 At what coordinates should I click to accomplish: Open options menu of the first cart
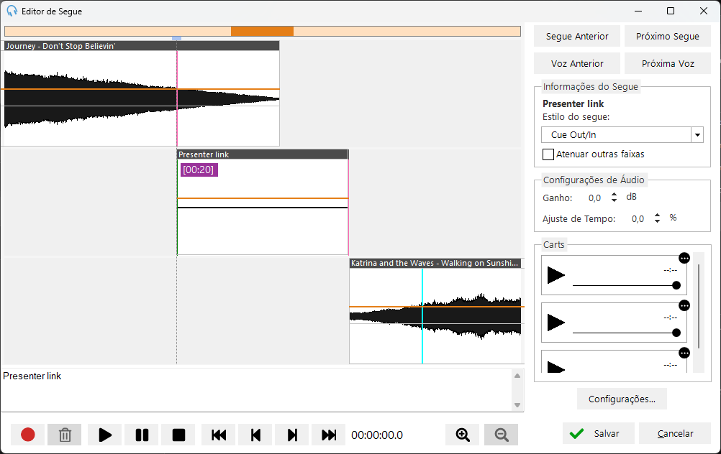pos(684,259)
